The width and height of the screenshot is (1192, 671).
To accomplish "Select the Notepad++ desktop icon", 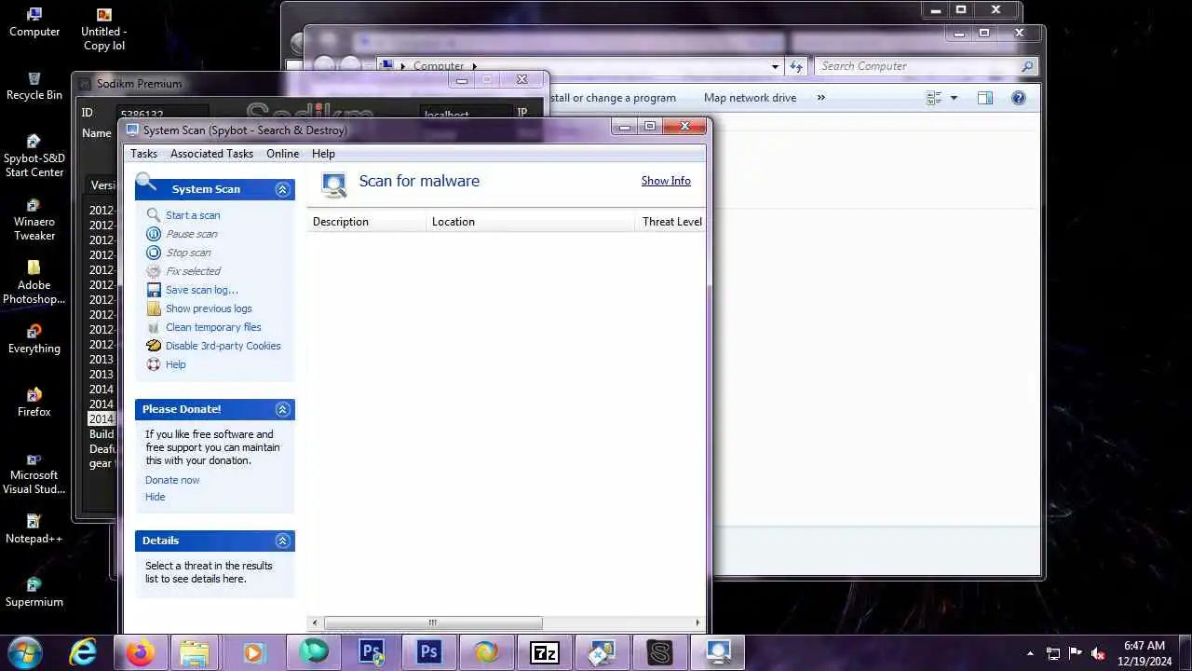I will (34, 529).
